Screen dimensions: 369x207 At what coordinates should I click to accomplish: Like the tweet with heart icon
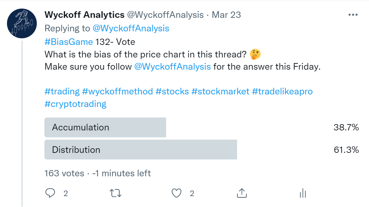pyautogui.click(x=176, y=193)
